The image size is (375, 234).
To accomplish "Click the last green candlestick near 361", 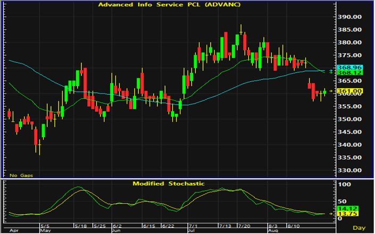I will [324, 92].
